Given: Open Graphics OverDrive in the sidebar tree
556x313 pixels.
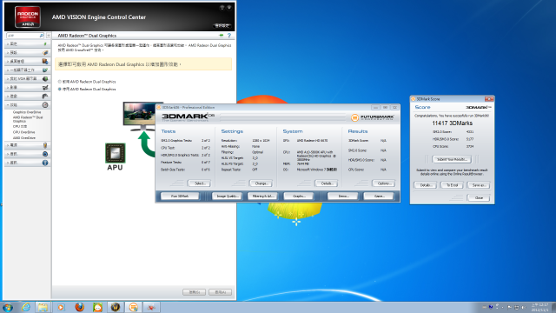Looking at the screenshot, I should [27, 112].
